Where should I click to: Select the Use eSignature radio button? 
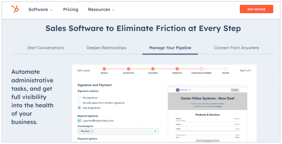(79, 108)
